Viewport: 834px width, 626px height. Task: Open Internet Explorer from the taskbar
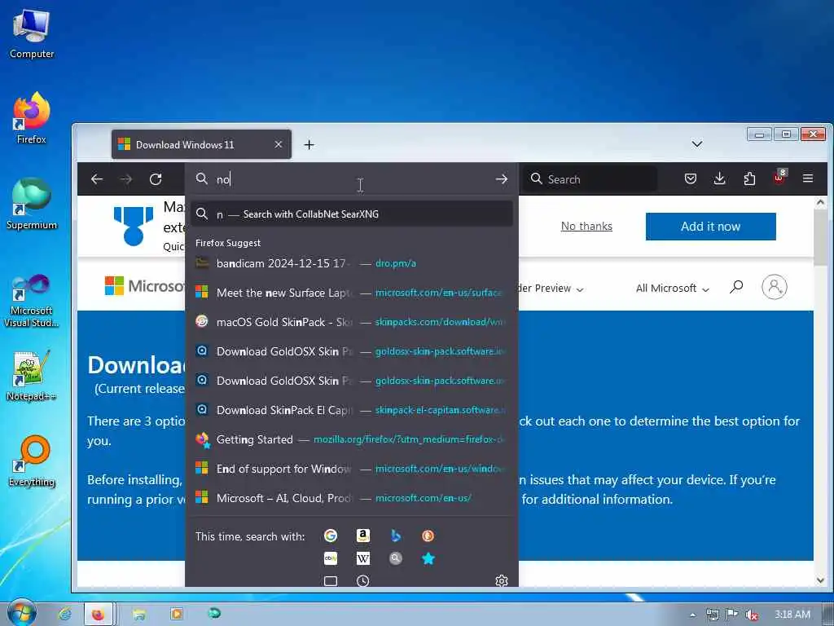[x=65, y=615]
